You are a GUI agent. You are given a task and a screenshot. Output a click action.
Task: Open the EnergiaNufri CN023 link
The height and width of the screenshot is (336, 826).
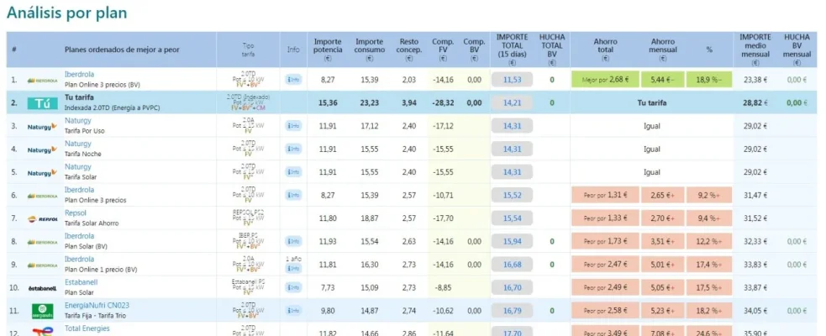pyautogui.click(x=97, y=306)
